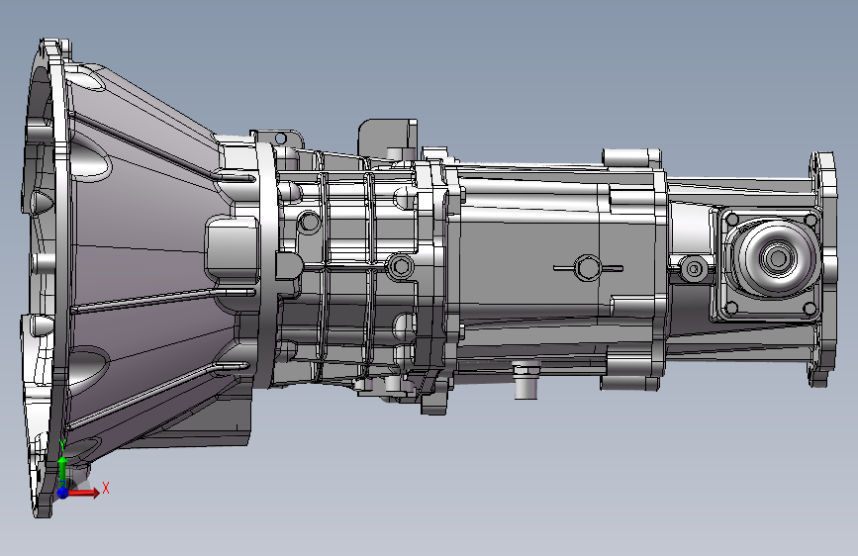Click the red X axis arrow of triad

click(x=83, y=493)
